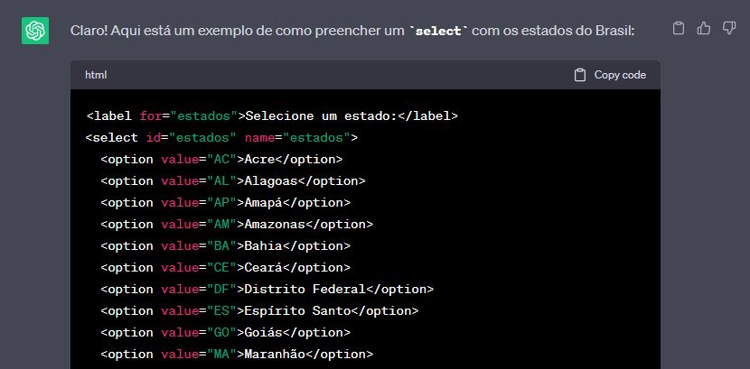The image size is (750, 369).
Task: Click the Amapá option line
Action: tap(225, 203)
